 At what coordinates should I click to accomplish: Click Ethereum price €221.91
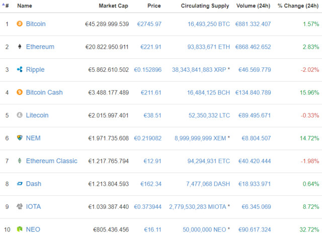[151, 47]
